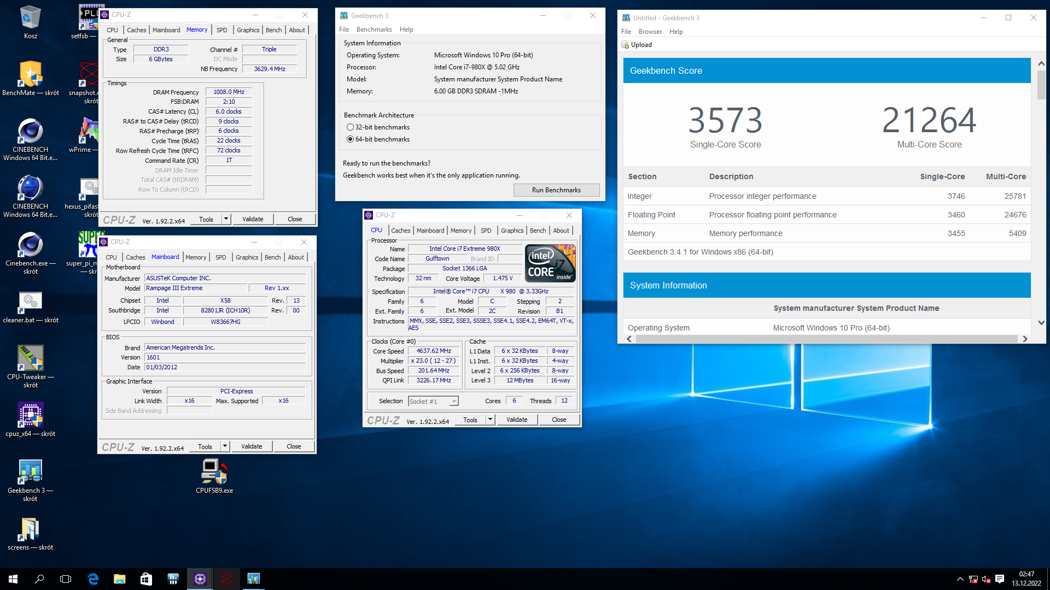Expand Tools dropdown in CPU-Z CPU window
Viewport: 1050px width, 590px height.
pos(490,420)
